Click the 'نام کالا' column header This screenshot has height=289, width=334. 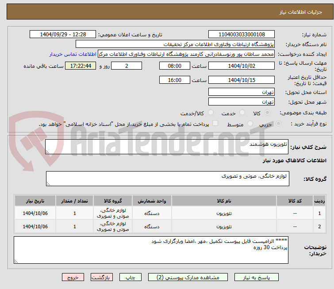224,201
